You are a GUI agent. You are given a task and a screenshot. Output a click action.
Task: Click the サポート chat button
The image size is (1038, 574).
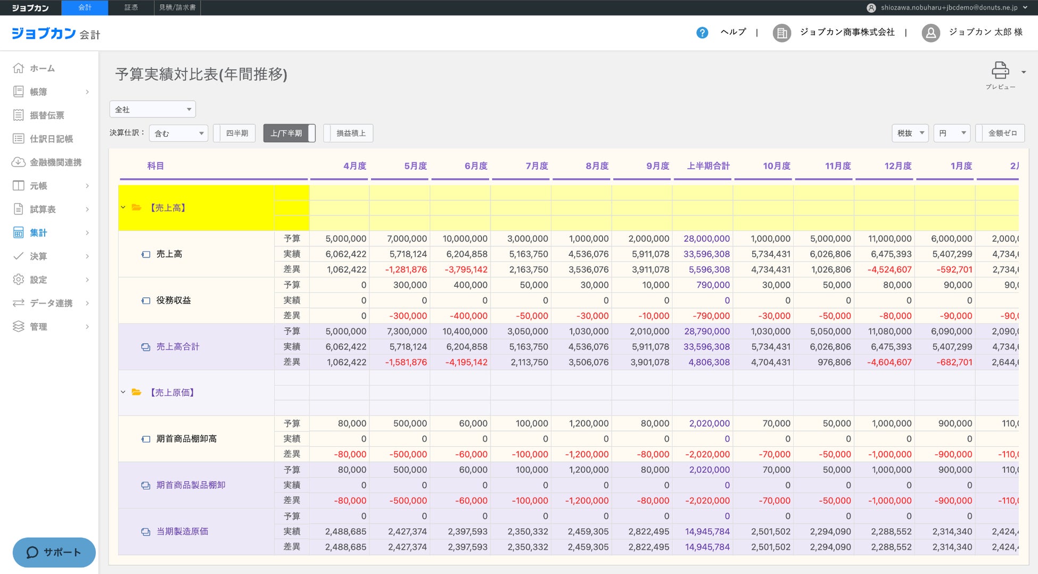point(54,552)
